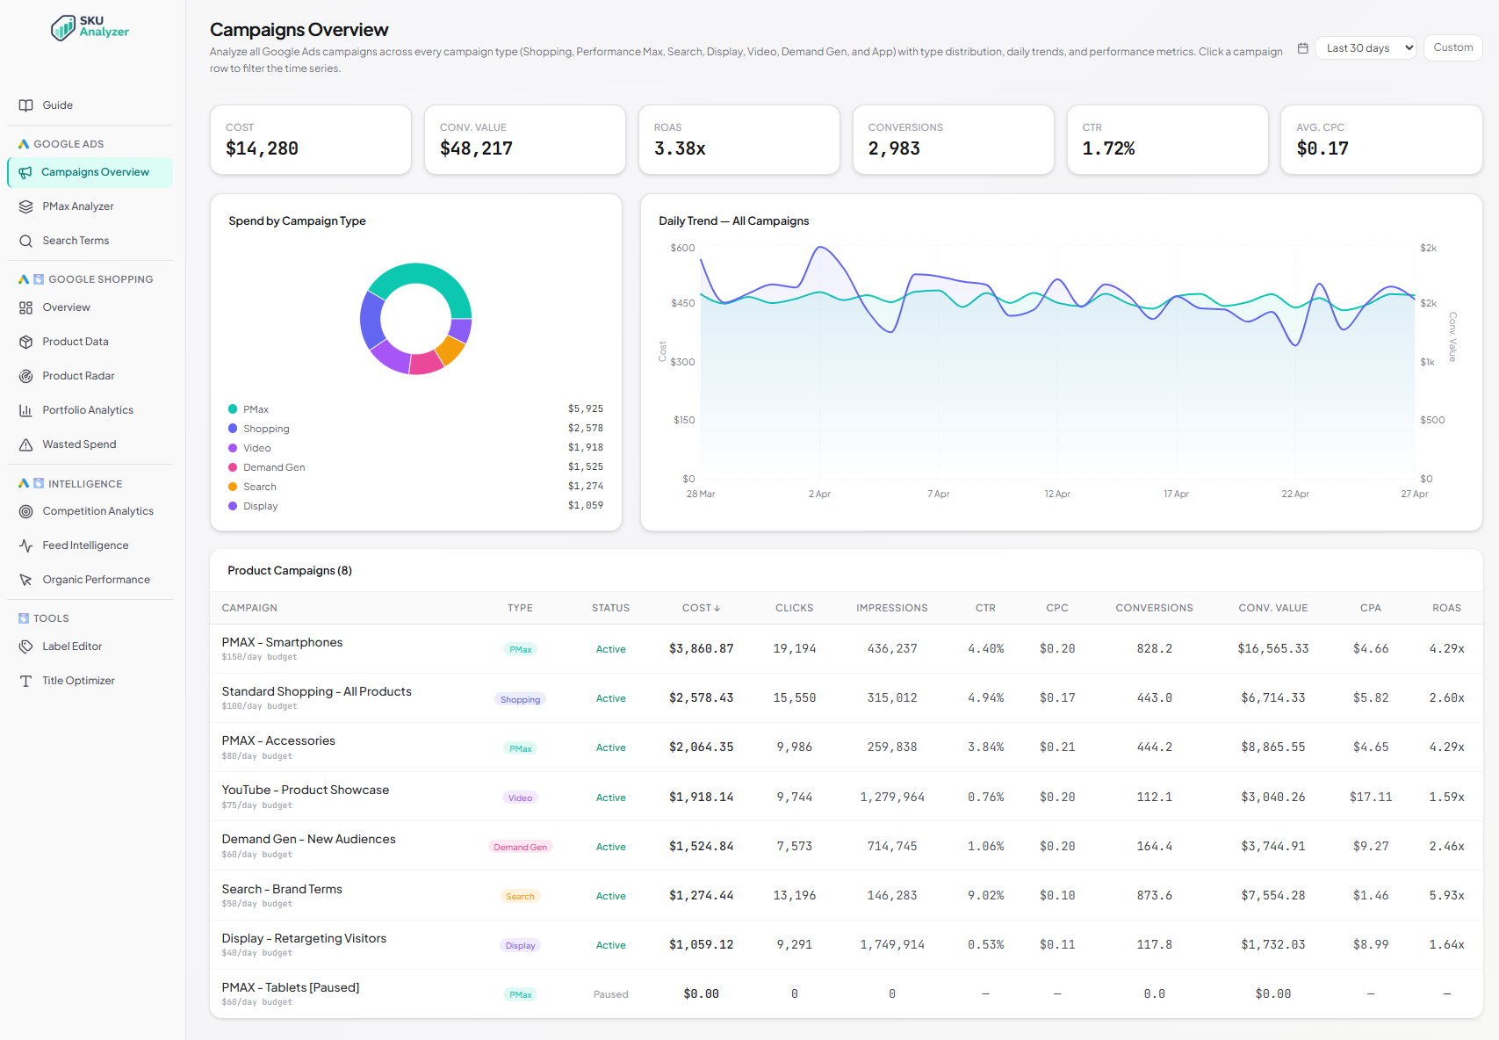This screenshot has width=1499, height=1040.
Task: Click Shopping legend amount $2,578
Action: click(x=585, y=428)
